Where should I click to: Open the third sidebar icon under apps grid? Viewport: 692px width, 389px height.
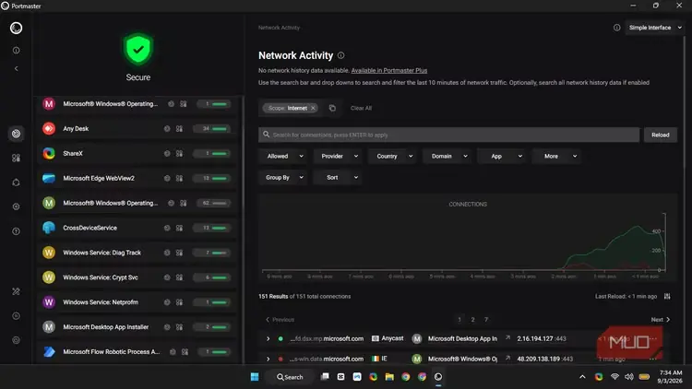16,183
